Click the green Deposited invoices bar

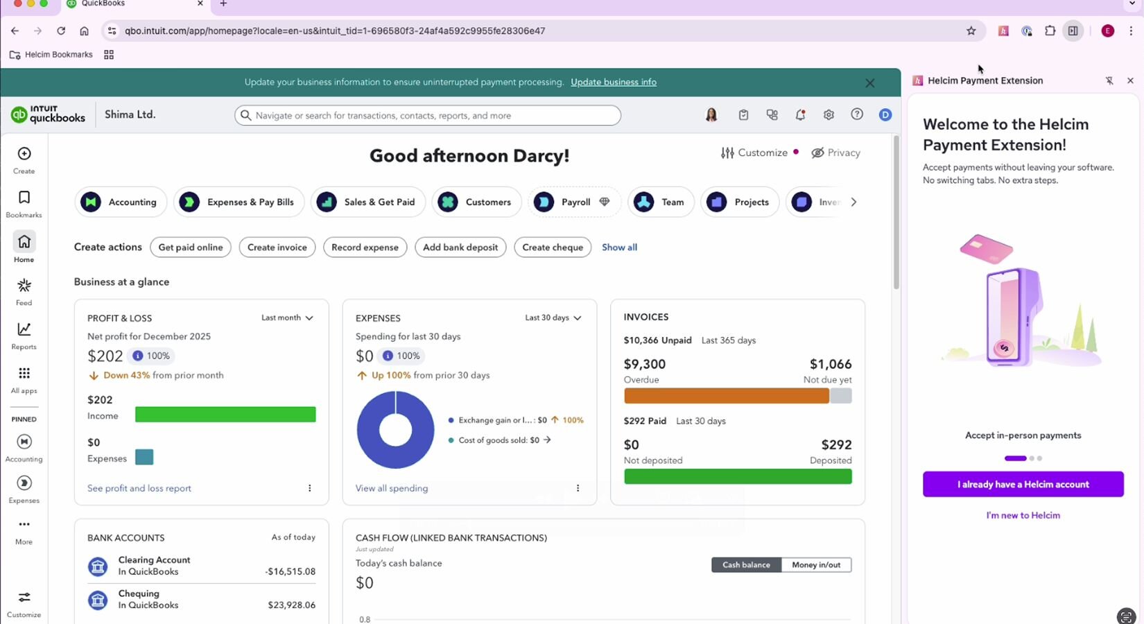tap(738, 476)
